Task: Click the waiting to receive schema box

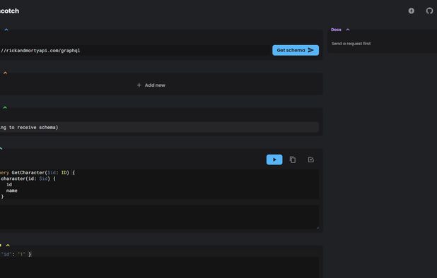Action: 159,127
